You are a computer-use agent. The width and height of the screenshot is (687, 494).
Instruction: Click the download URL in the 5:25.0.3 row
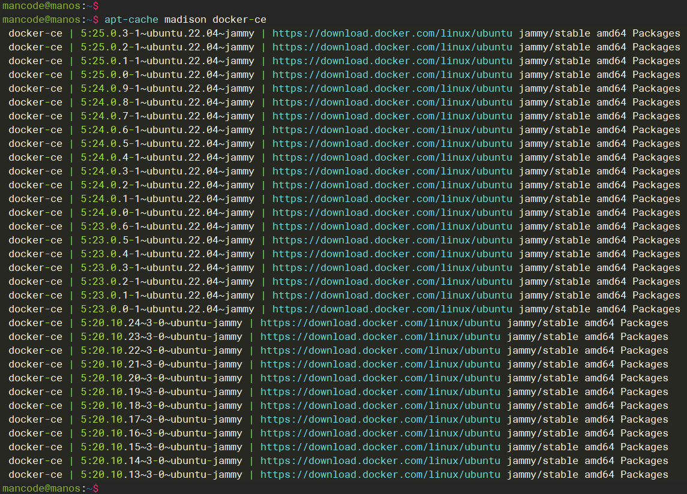click(x=392, y=34)
